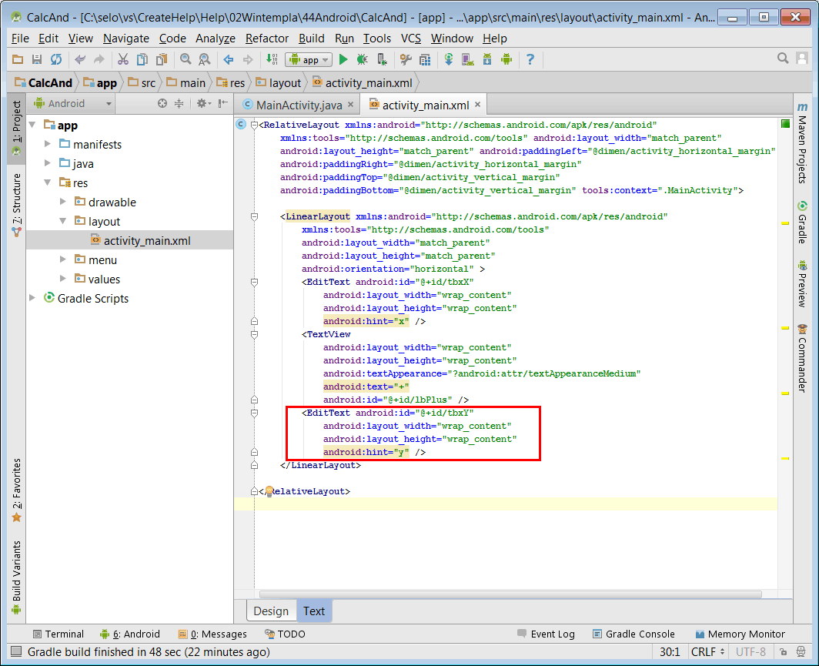Expand the manifests folder
Image resolution: width=819 pixels, height=666 pixels.
[48, 144]
